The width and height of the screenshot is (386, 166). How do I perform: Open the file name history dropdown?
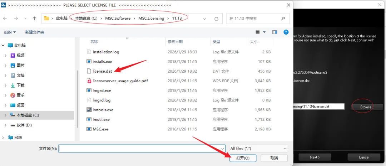click(223, 148)
